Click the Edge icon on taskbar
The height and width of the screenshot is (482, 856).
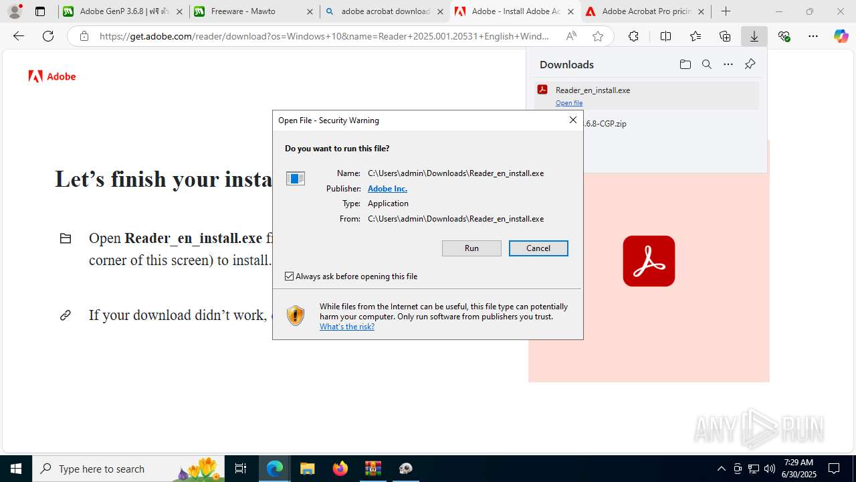coord(275,469)
